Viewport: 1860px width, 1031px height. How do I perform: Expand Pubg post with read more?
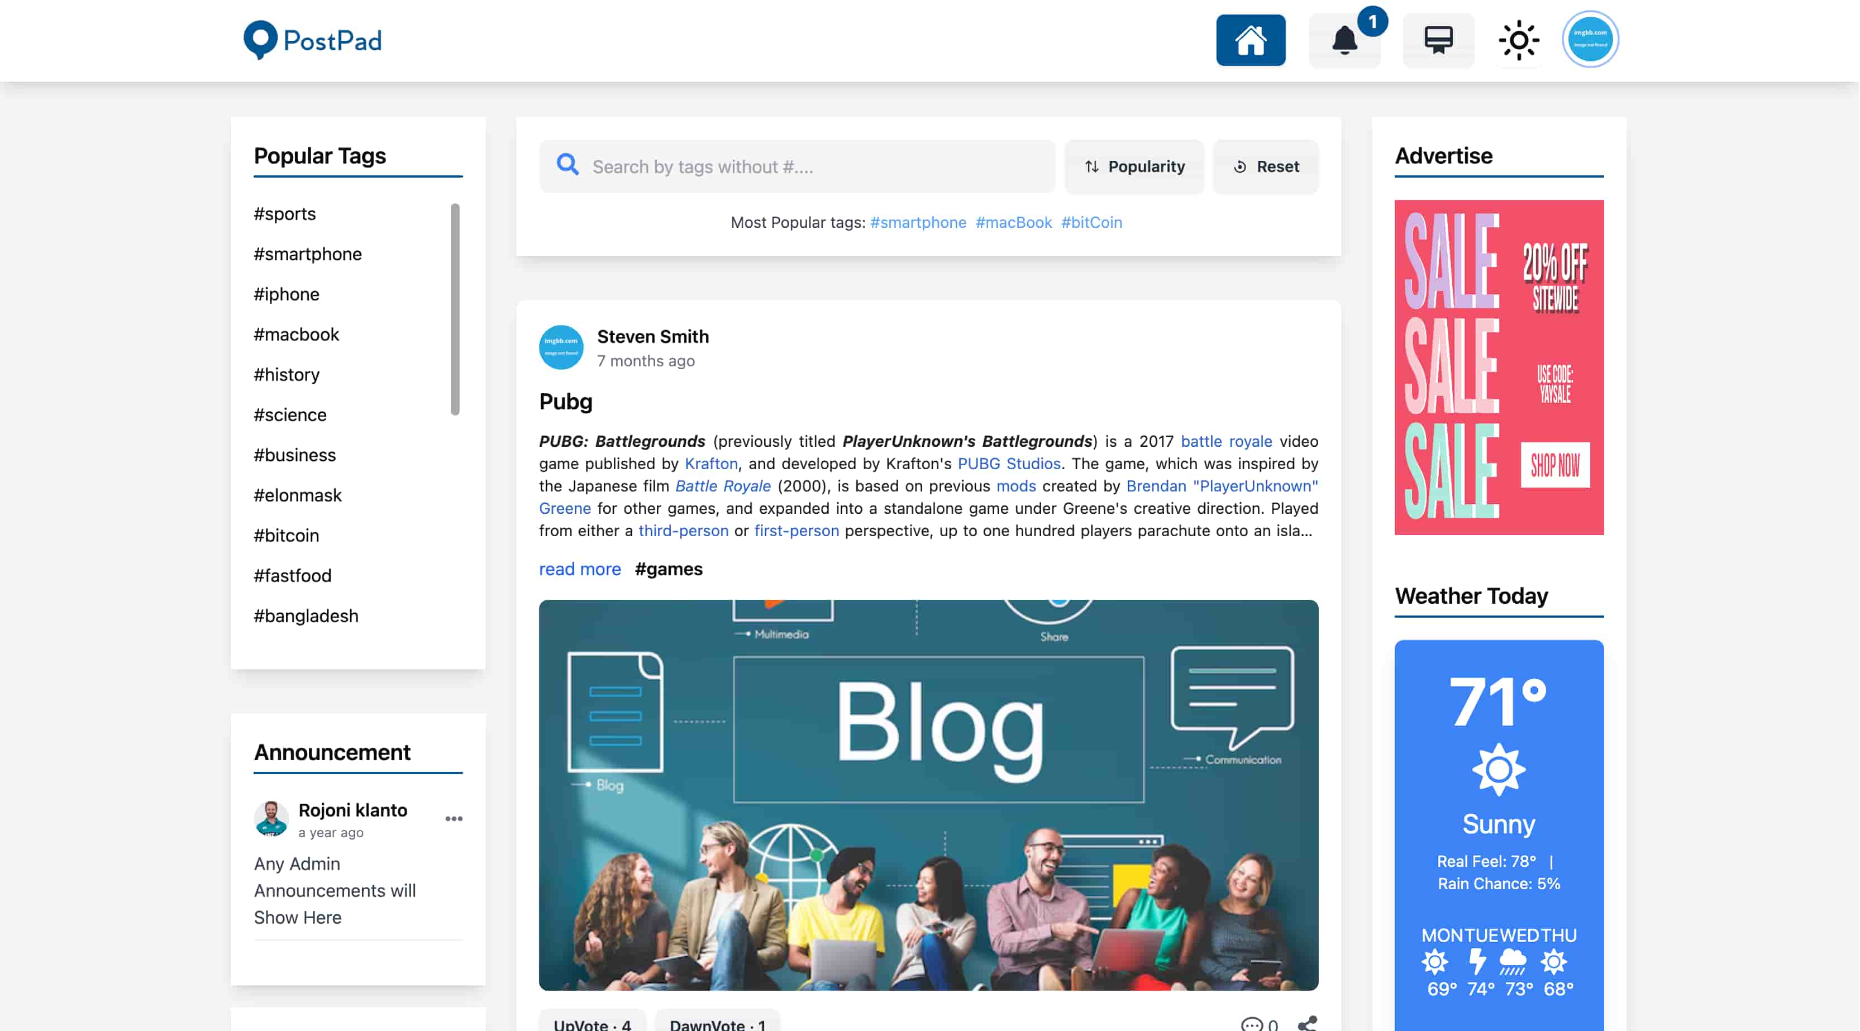tap(580, 569)
